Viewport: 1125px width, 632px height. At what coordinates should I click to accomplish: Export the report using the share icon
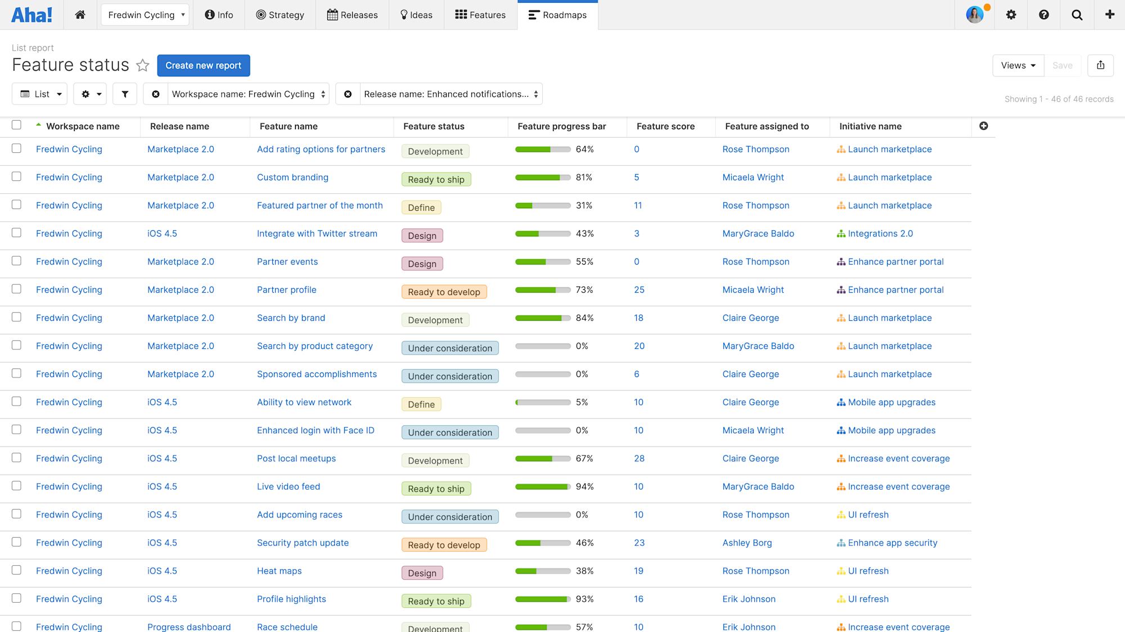1100,65
